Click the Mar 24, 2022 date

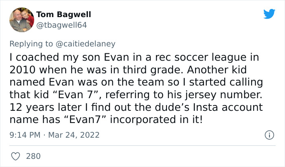coord(75,134)
